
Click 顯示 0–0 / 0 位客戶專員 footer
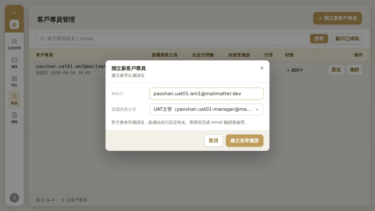pos(62,200)
